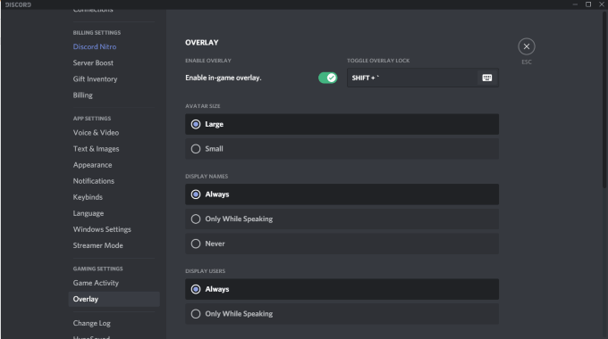Select Large avatar size
The width and height of the screenshot is (608, 339).
(342, 124)
